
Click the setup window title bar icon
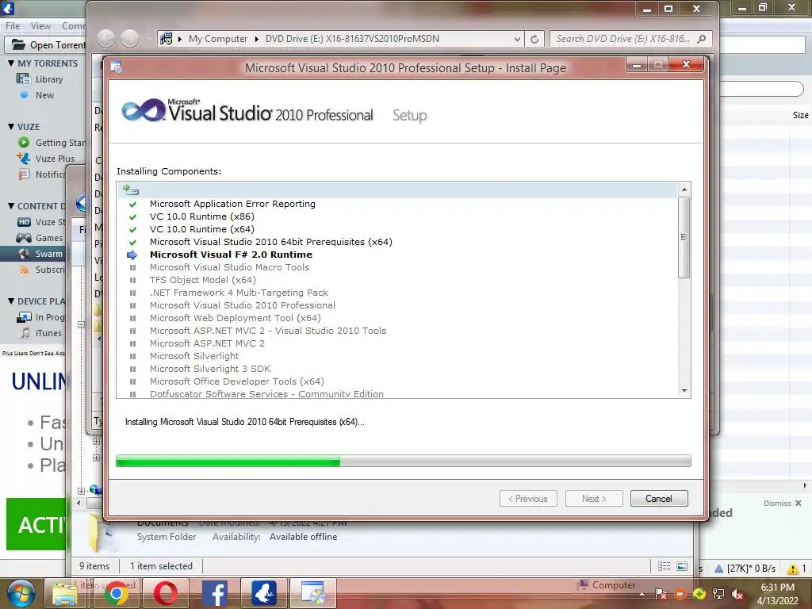[x=117, y=67]
